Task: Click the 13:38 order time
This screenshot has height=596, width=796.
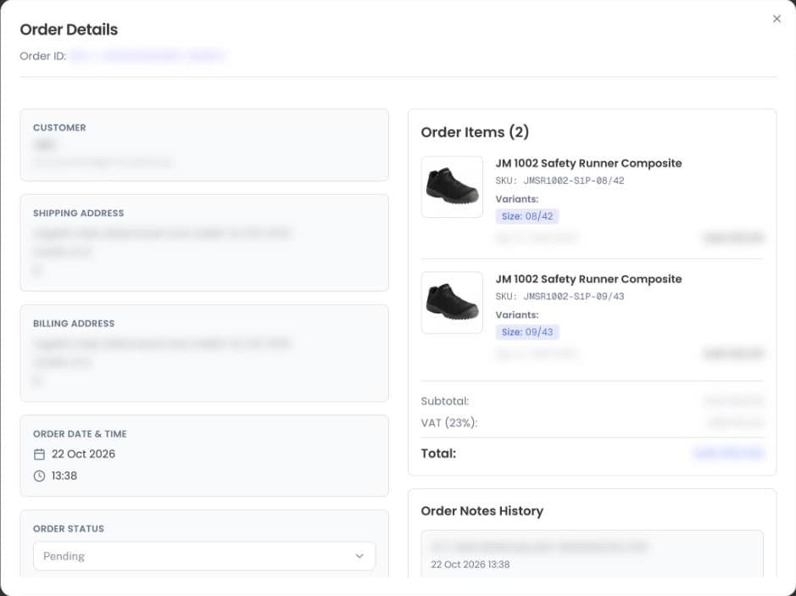Action: pyautogui.click(x=64, y=476)
